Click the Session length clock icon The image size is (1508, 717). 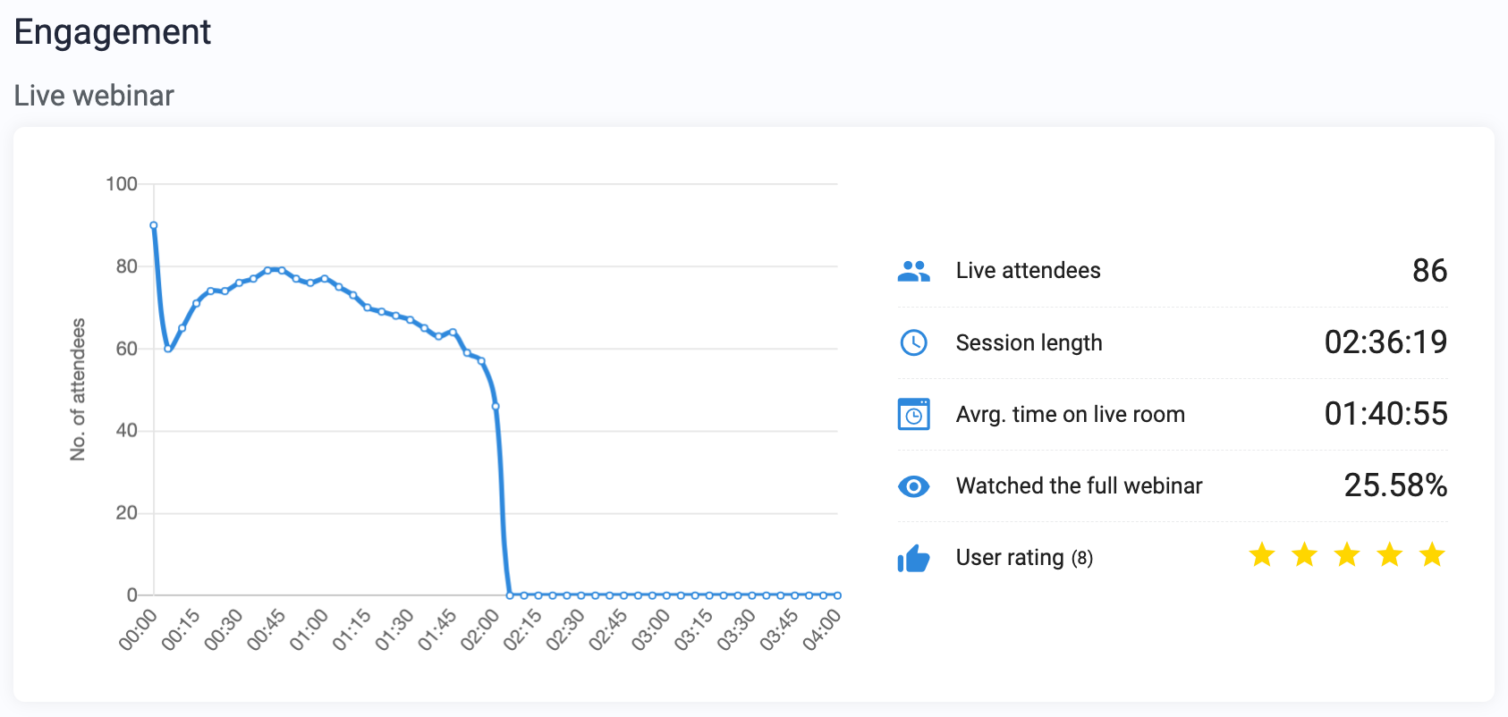click(x=913, y=342)
